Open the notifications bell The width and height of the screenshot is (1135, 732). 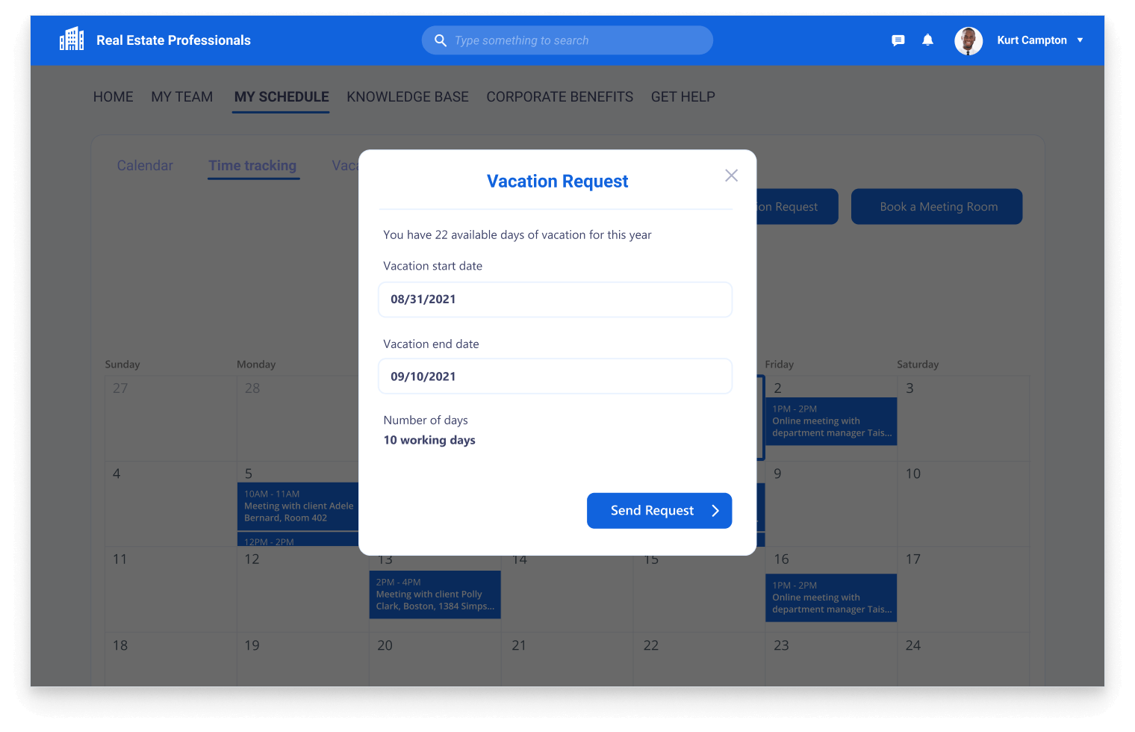(927, 40)
